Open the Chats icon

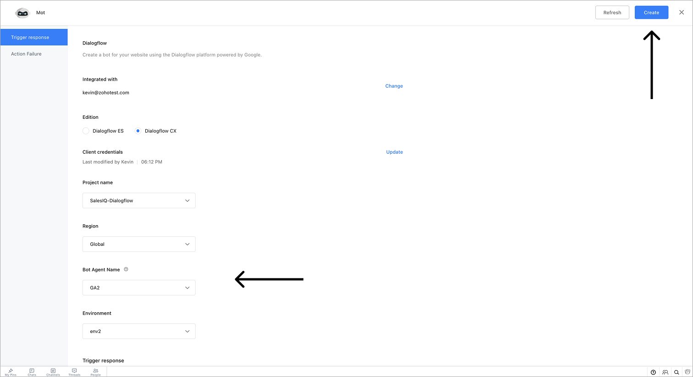coord(32,372)
